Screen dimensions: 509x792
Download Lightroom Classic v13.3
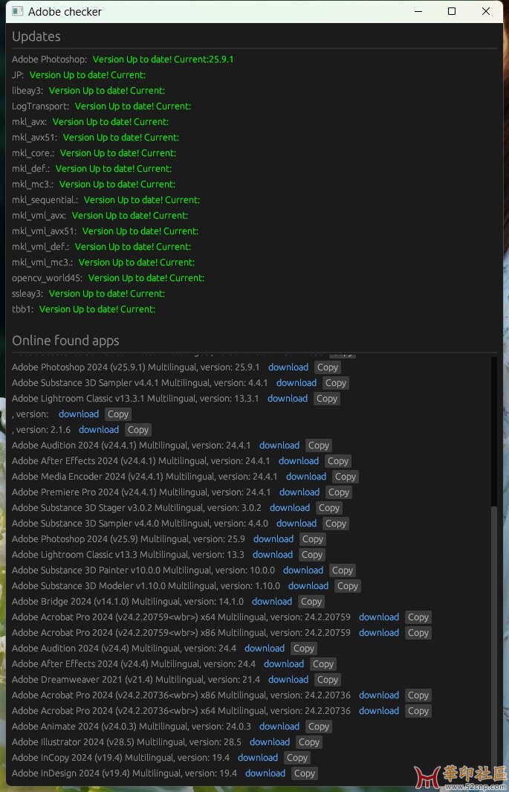pyautogui.click(x=273, y=555)
